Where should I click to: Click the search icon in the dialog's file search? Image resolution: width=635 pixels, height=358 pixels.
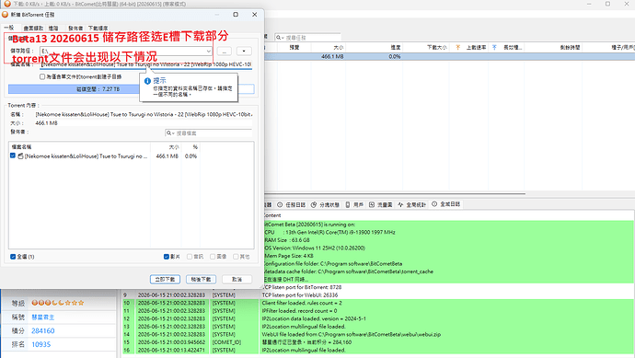pos(169,133)
